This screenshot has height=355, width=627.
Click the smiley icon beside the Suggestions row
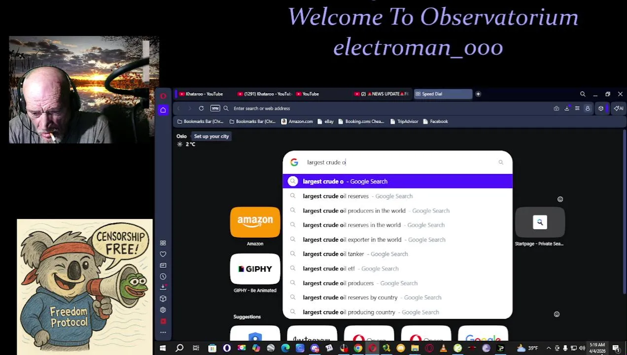557,315
